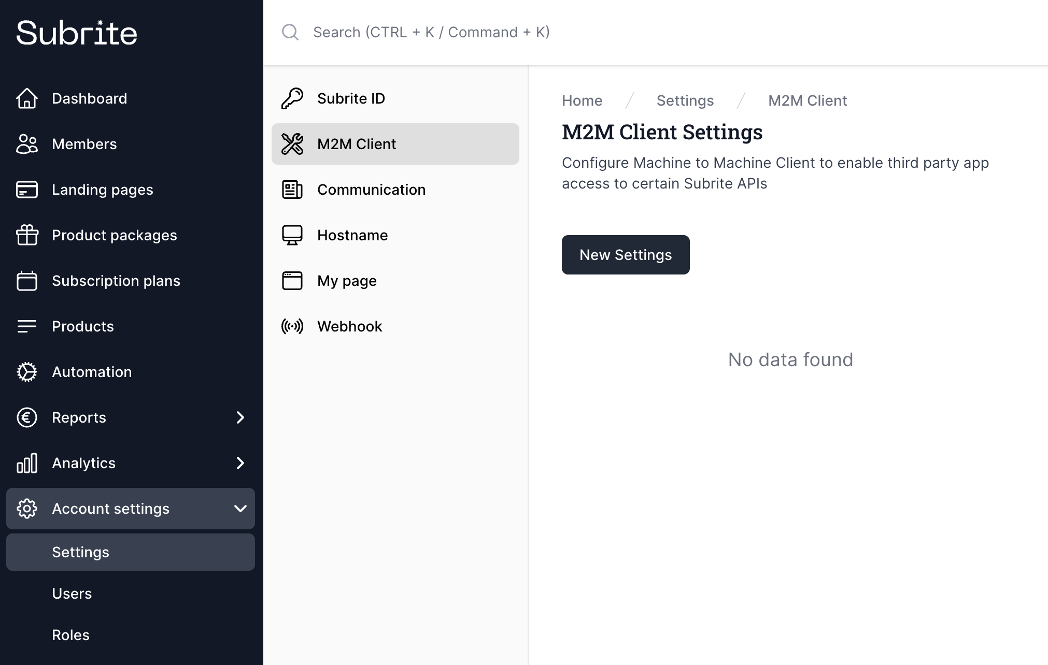Navigate to Subscription plans
The width and height of the screenshot is (1048, 665).
(x=131, y=281)
